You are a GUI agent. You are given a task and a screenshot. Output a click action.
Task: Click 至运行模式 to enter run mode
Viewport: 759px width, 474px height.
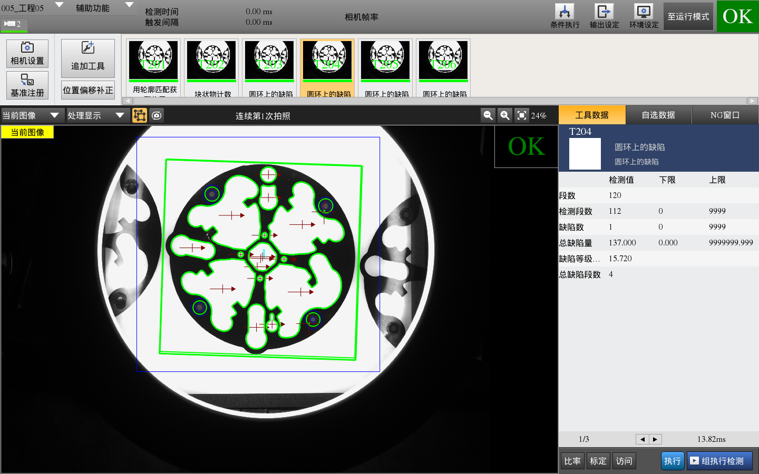pos(688,16)
